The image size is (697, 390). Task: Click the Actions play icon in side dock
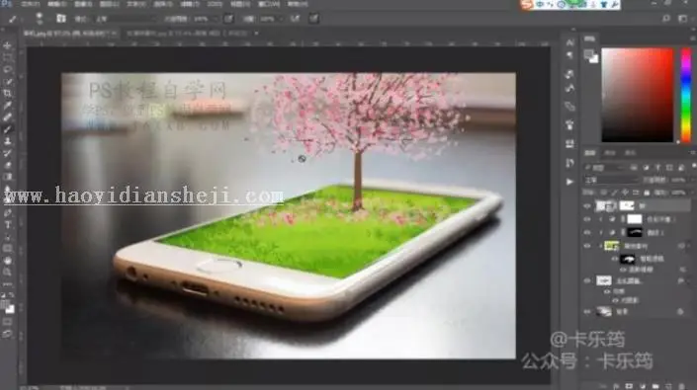(x=569, y=182)
